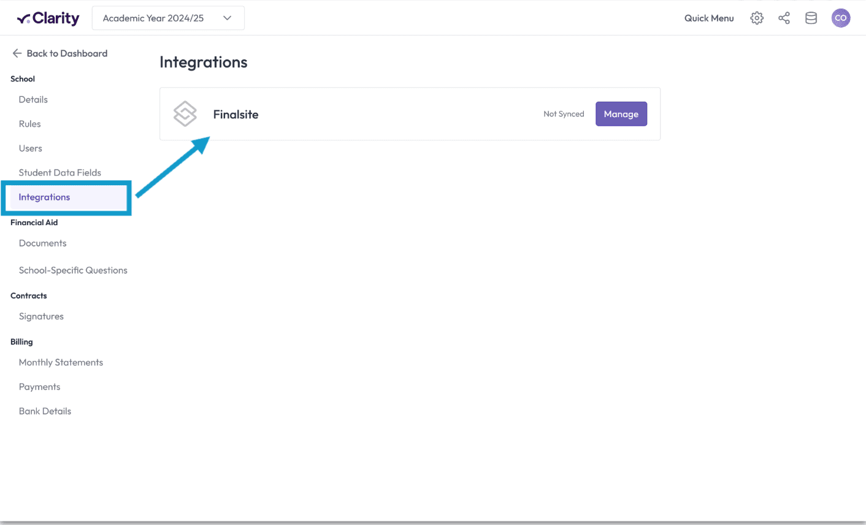Click the chevron on the academic year selector
This screenshot has width=866, height=525.
(228, 18)
